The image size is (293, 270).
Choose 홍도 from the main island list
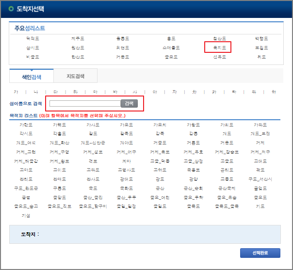pos(171,39)
